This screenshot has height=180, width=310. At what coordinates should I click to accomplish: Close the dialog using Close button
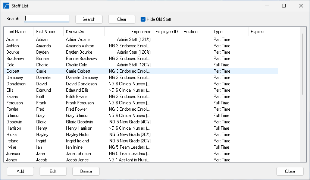(290, 171)
